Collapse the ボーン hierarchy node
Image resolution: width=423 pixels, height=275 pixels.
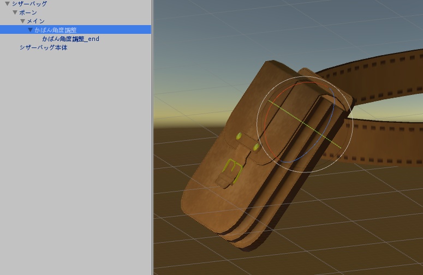(15, 13)
